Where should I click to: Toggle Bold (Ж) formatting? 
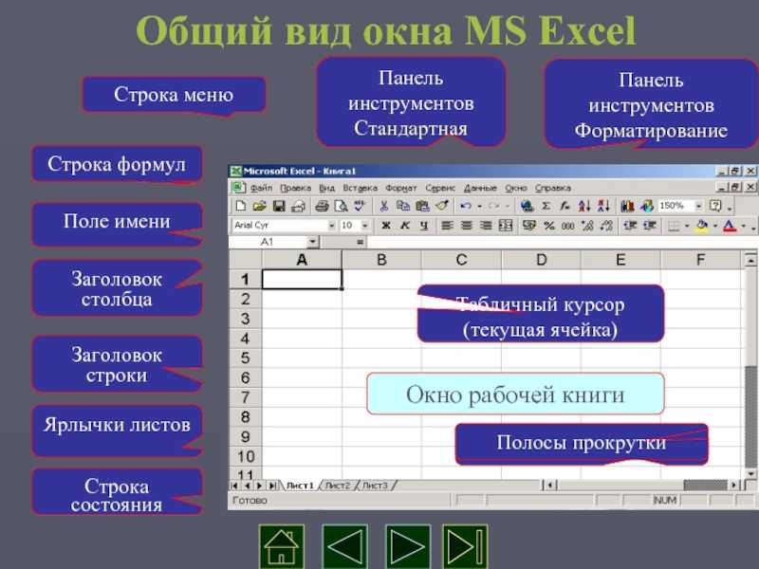coord(386,226)
